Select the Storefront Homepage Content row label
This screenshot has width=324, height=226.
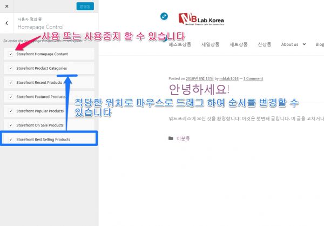point(42,54)
